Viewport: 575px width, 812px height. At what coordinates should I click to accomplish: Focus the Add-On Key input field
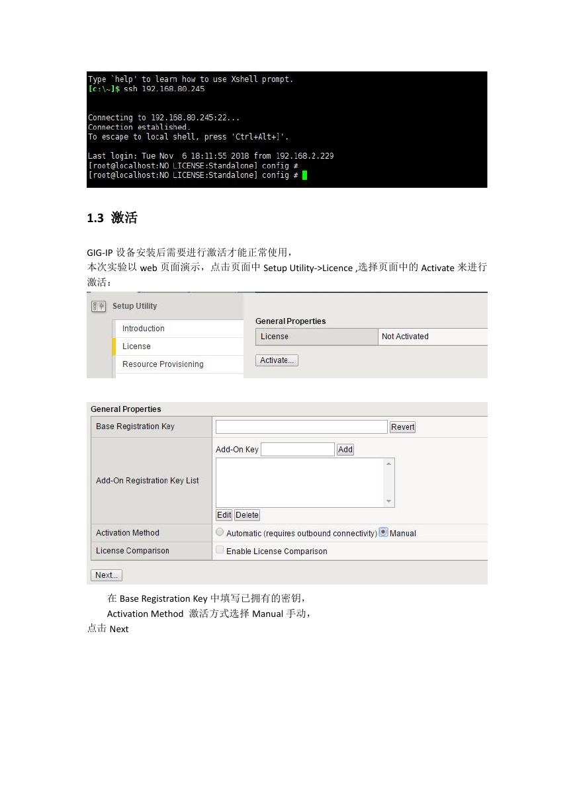tap(298, 450)
